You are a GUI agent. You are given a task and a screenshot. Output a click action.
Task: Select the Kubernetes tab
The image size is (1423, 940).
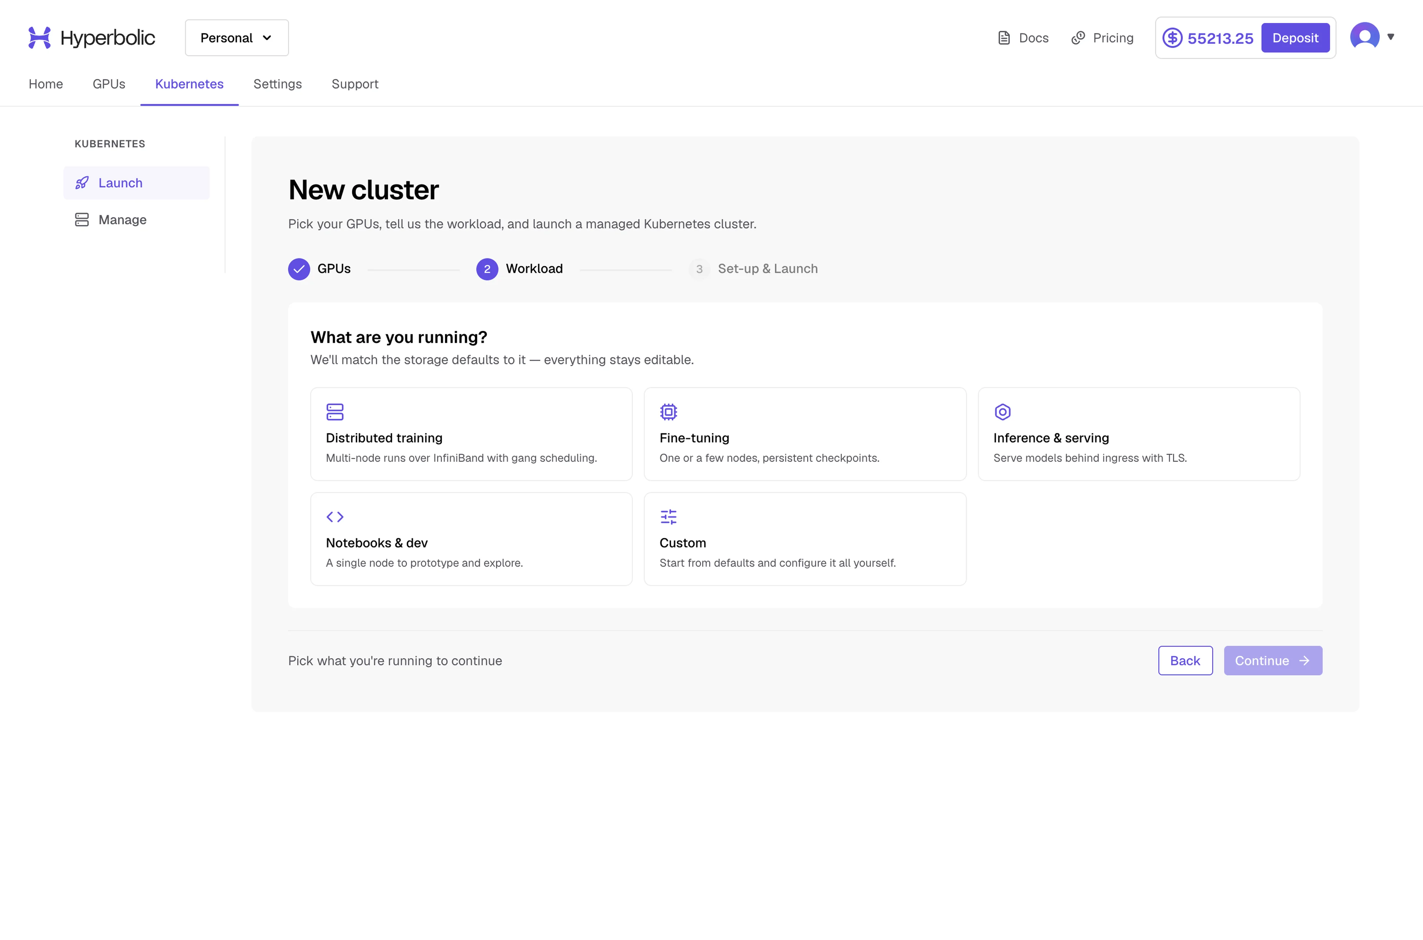tap(189, 84)
